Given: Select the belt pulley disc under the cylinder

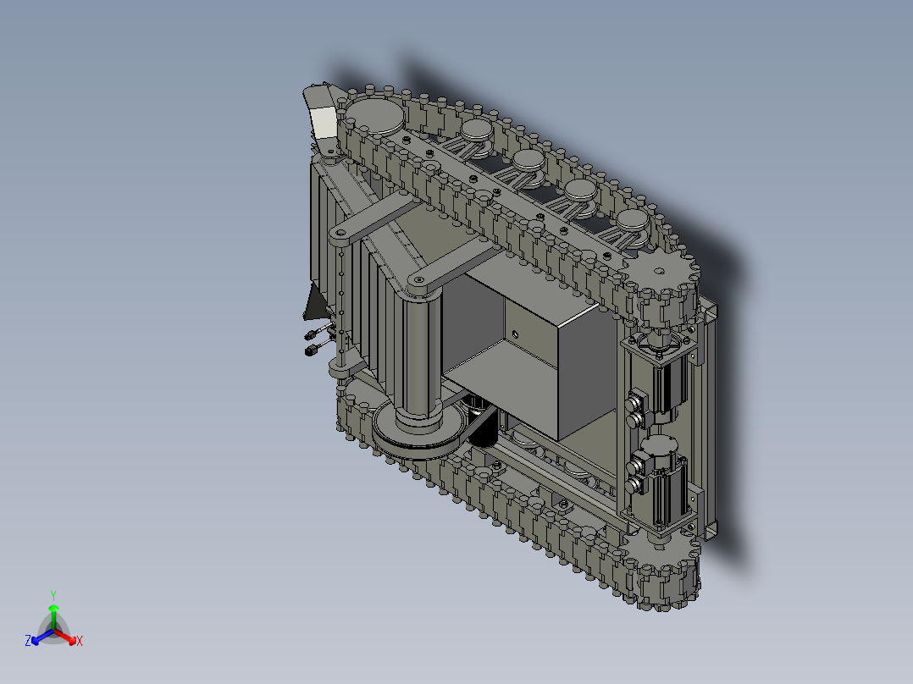Looking at the screenshot, I should (x=417, y=432).
